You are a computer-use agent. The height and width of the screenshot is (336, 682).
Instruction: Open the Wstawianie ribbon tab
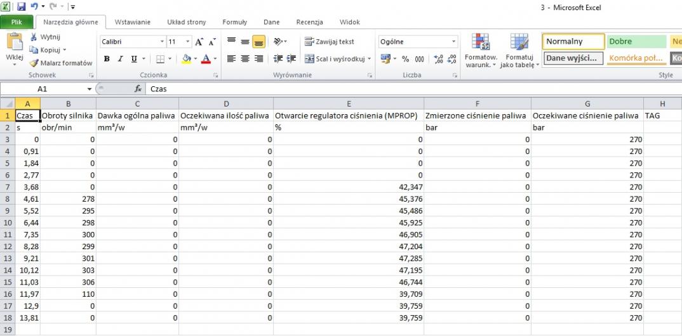pyautogui.click(x=132, y=22)
